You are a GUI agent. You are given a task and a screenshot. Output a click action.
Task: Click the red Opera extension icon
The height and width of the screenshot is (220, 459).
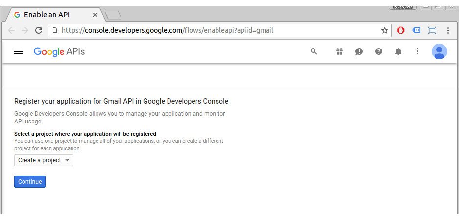pyautogui.click(x=401, y=30)
